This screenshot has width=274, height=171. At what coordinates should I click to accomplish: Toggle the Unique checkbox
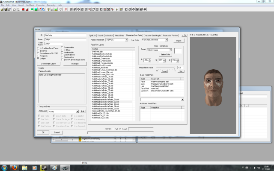click(x=38, y=58)
